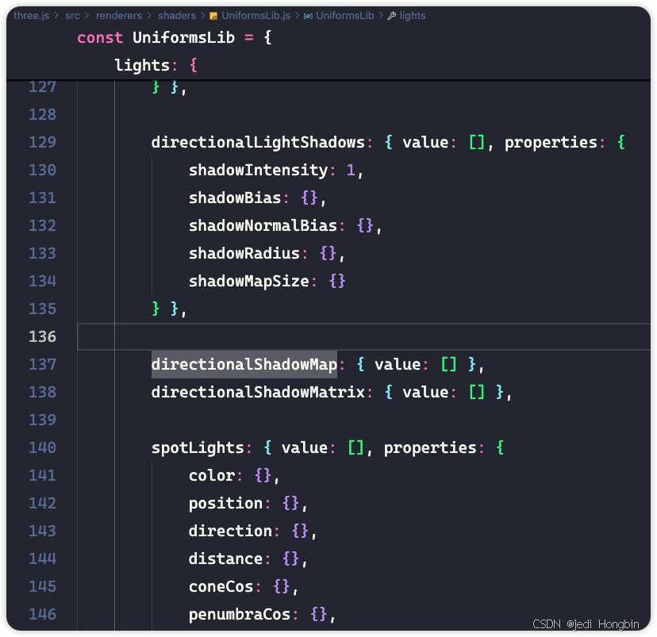Click the color property on line 141
The height and width of the screenshot is (637, 657).
[x=212, y=475]
